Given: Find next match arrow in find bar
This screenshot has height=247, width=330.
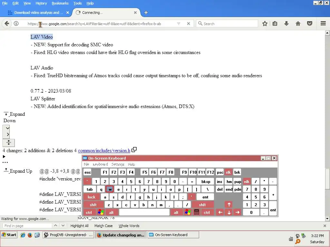Looking at the screenshot, I should point(63,225).
